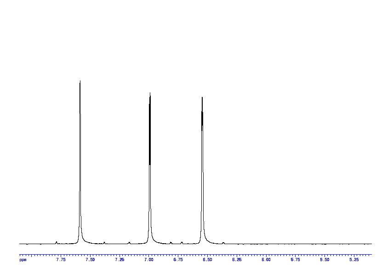The width and height of the screenshot is (387, 274).
Task: Click the small peak near 7.38 ppm
Action: click(x=104, y=242)
